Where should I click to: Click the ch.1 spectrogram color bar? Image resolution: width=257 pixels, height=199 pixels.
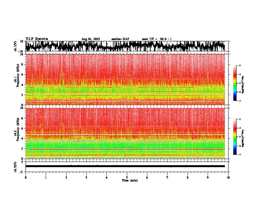click(235, 83)
